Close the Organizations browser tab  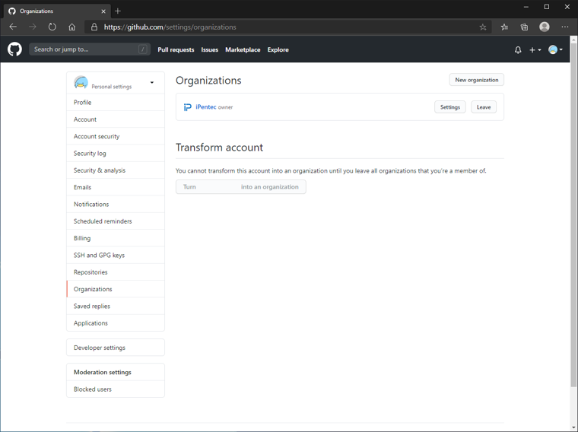coord(103,11)
